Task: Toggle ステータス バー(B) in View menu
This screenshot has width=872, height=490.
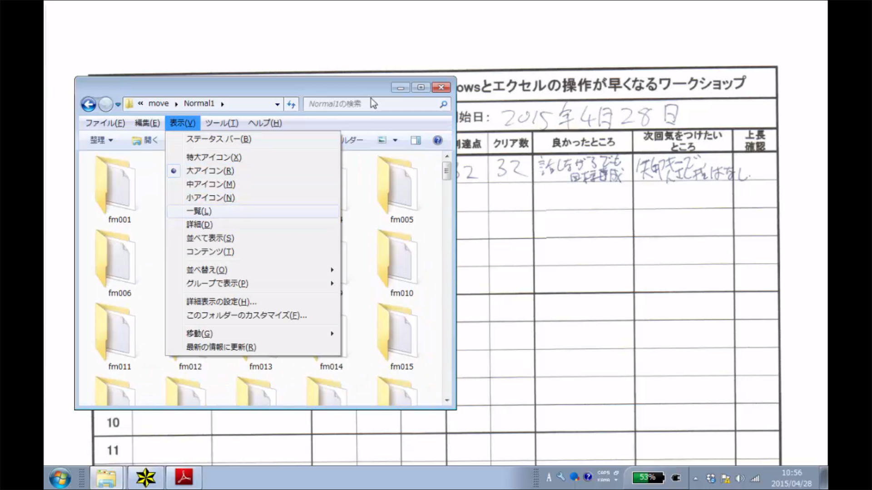Action: pos(218,139)
